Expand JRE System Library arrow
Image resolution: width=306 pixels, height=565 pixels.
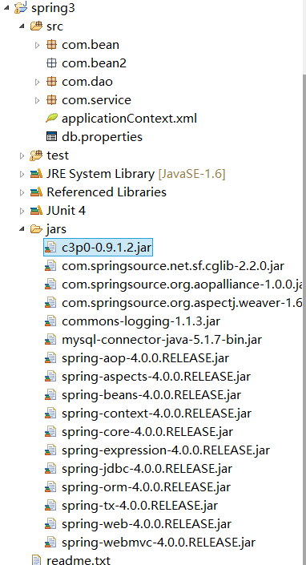tap(22, 174)
